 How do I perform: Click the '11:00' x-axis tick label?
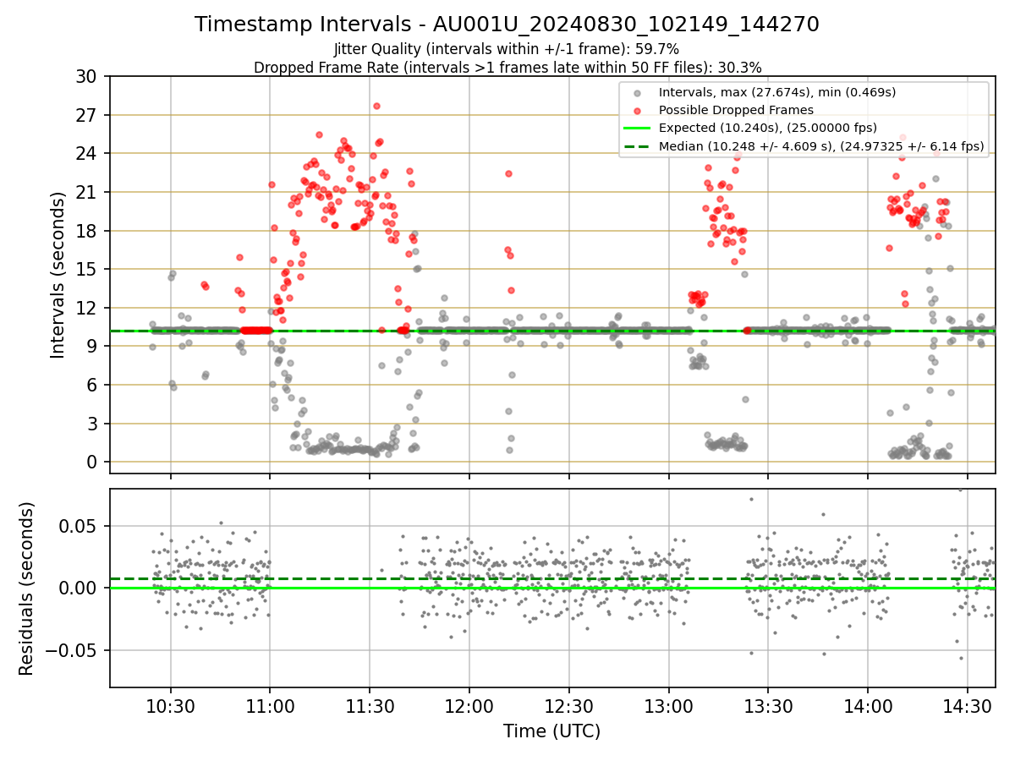click(270, 706)
